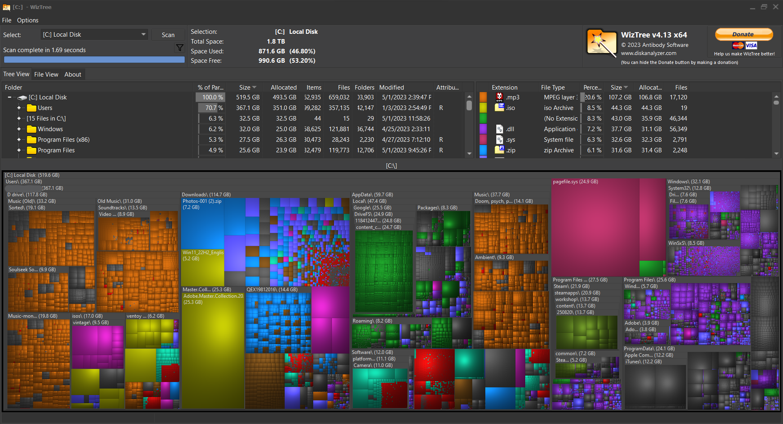Expand the Program Files (x86) node
Image resolution: width=783 pixels, height=424 pixels.
pyautogui.click(x=19, y=140)
